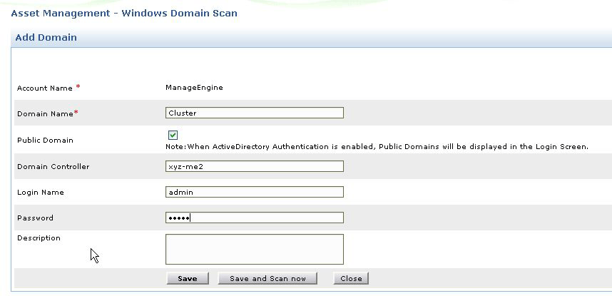This screenshot has width=612, height=296.
Task: Uncheck the Public Domain checkbox
Action: coord(173,135)
